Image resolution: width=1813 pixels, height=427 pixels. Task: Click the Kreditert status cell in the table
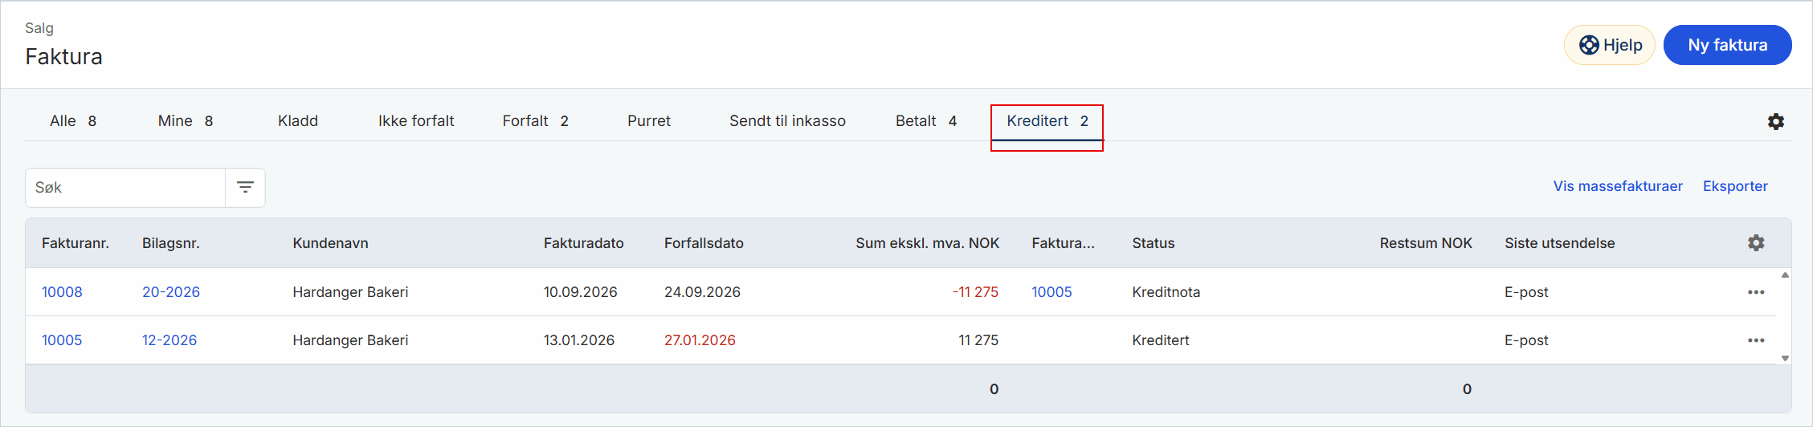(1161, 340)
